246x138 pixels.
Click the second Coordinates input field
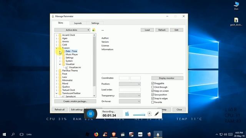click(135, 78)
